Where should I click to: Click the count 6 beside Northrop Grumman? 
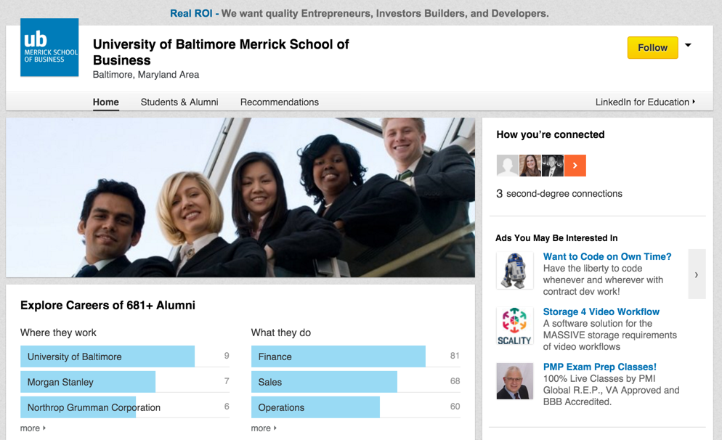(x=227, y=407)
